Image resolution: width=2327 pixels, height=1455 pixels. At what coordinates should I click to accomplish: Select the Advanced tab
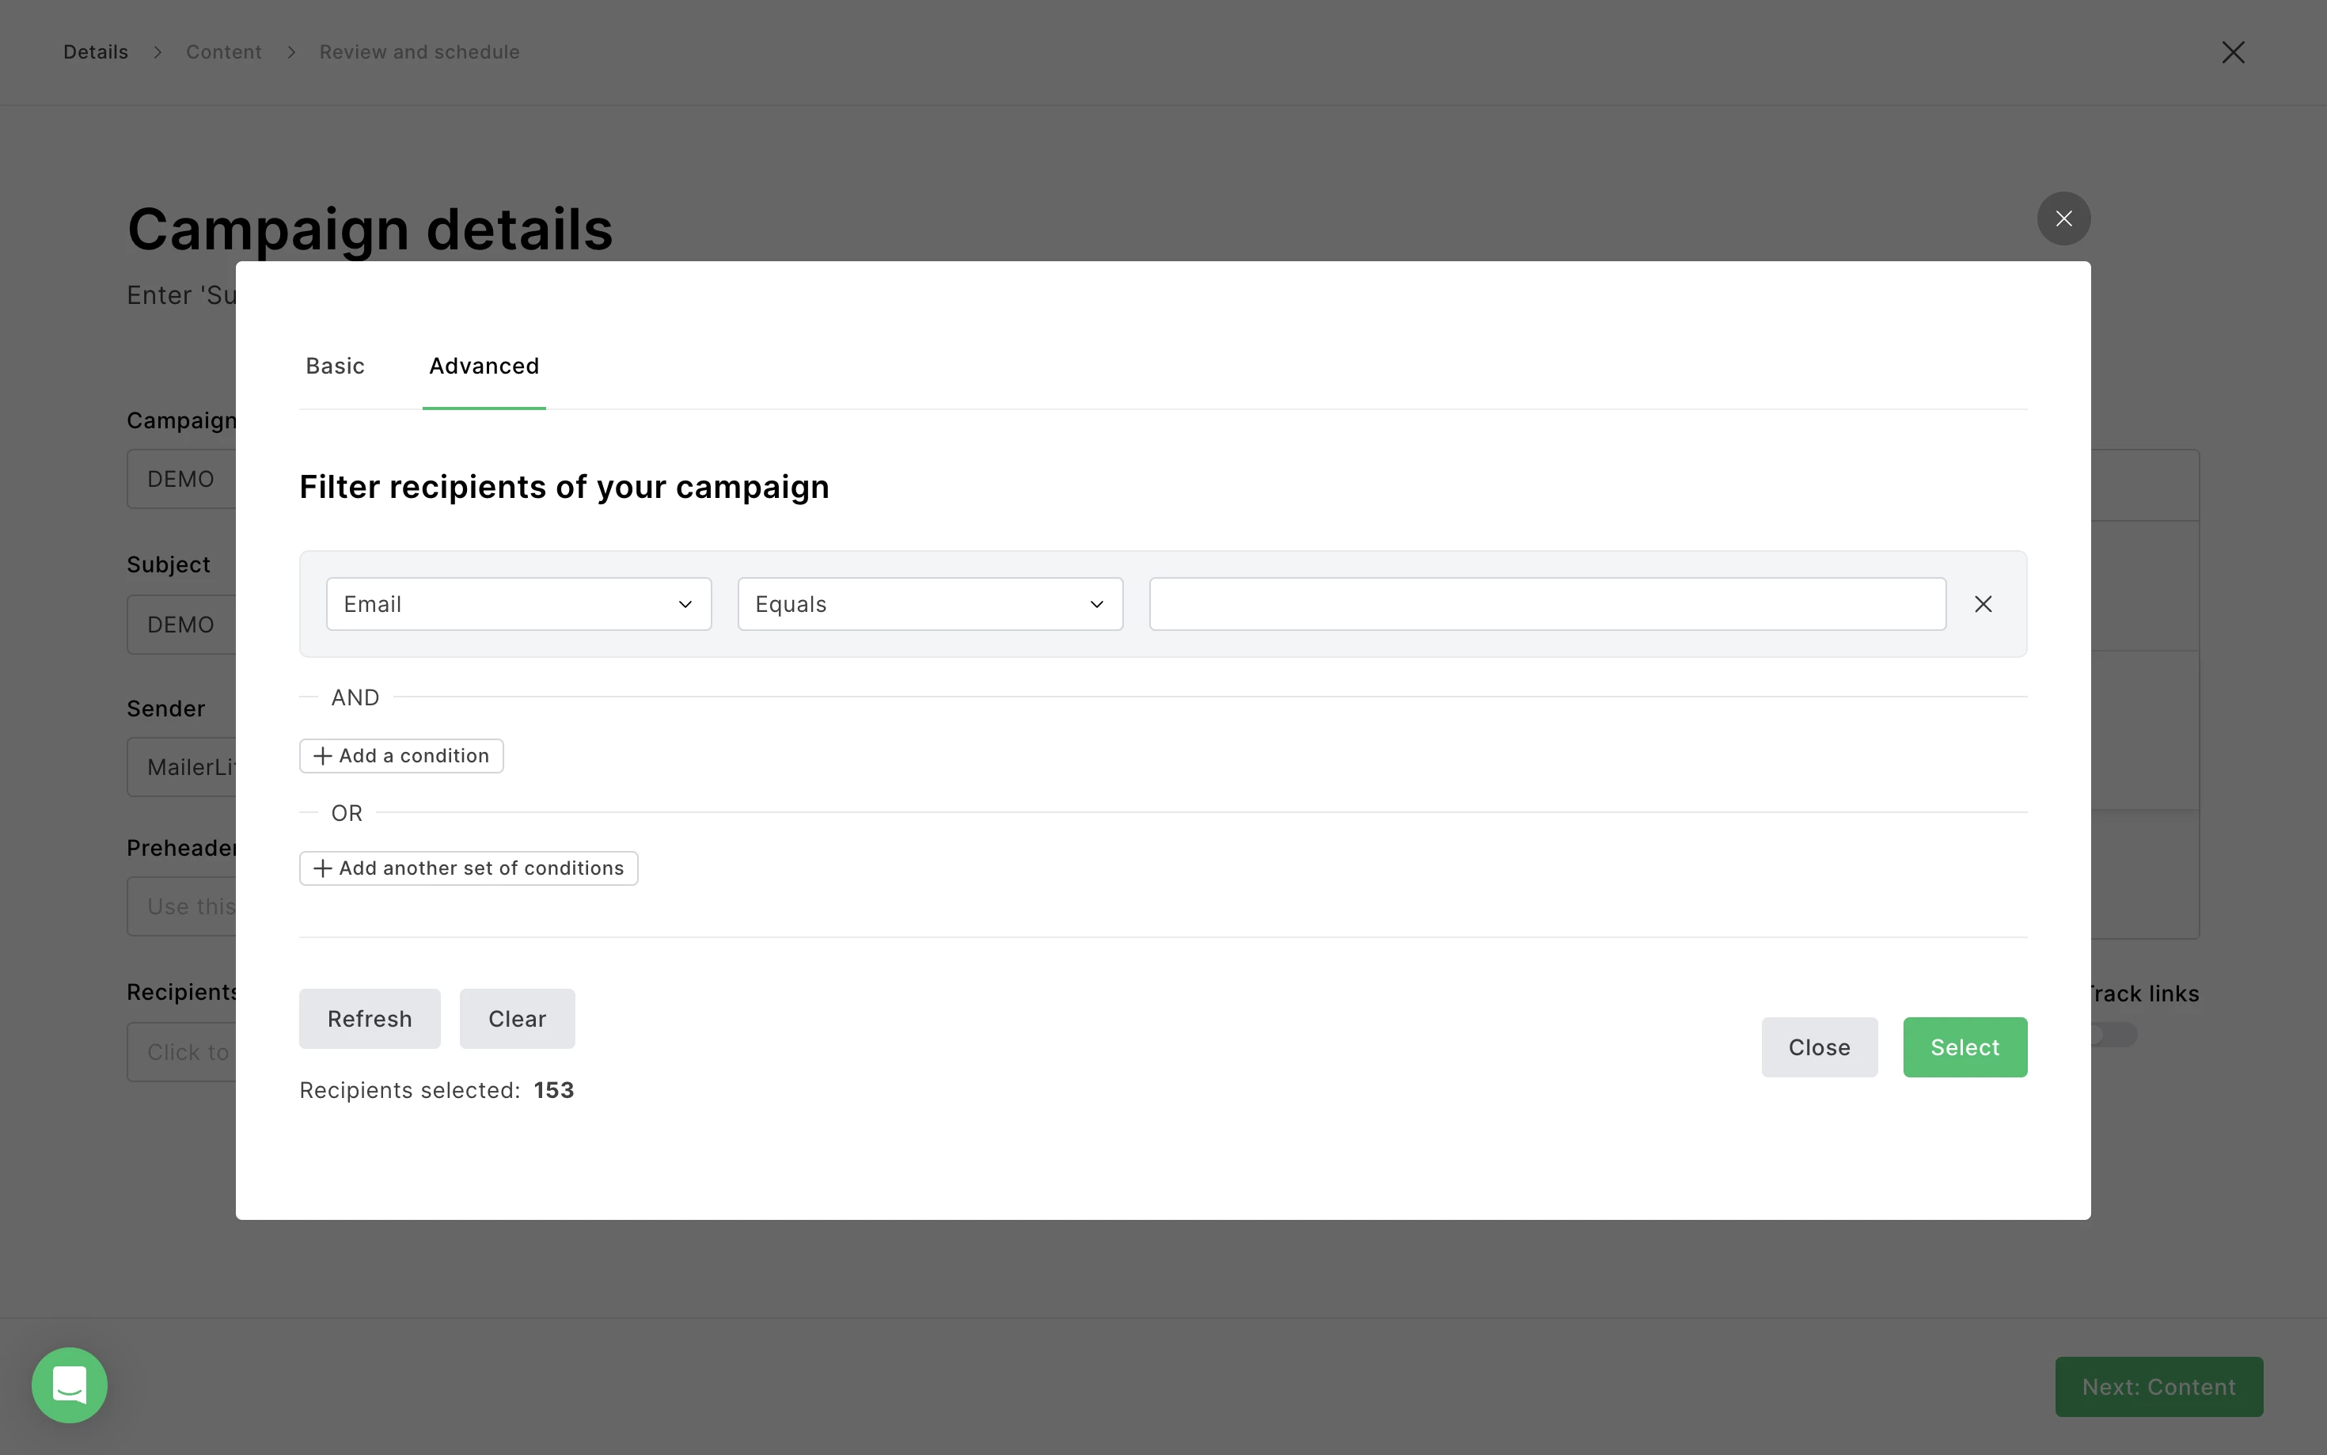point(484,366)
